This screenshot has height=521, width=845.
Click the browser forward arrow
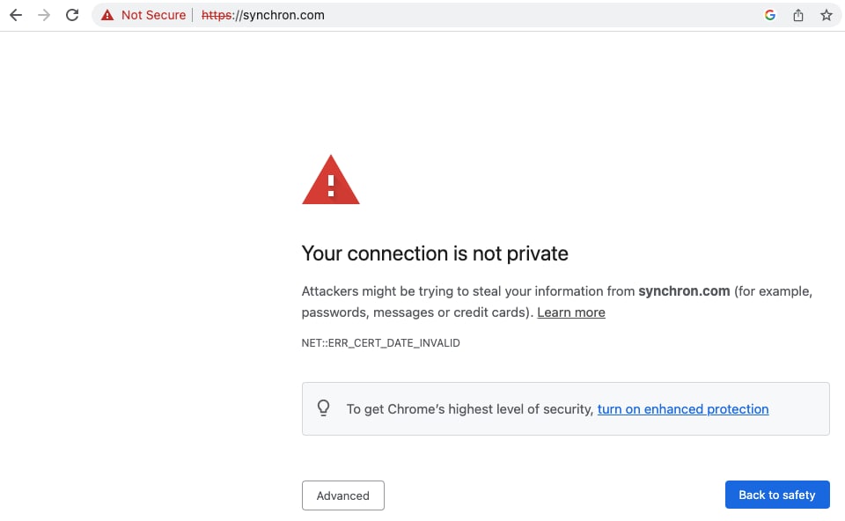coord(44,15)
